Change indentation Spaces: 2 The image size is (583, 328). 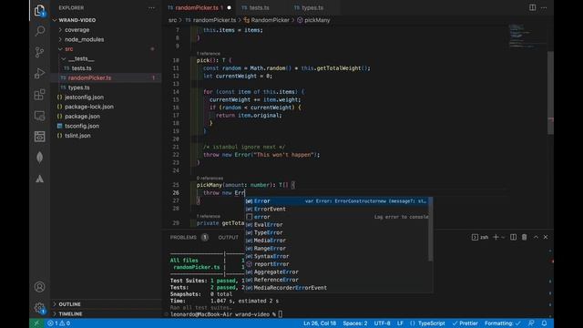click(355, 323)
